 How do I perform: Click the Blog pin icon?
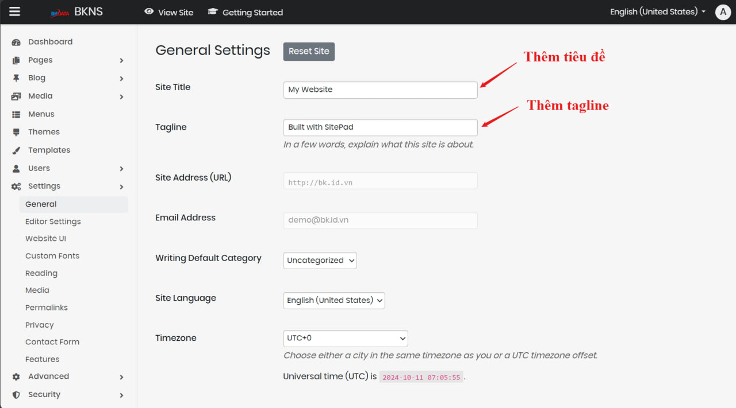point(16,78)
